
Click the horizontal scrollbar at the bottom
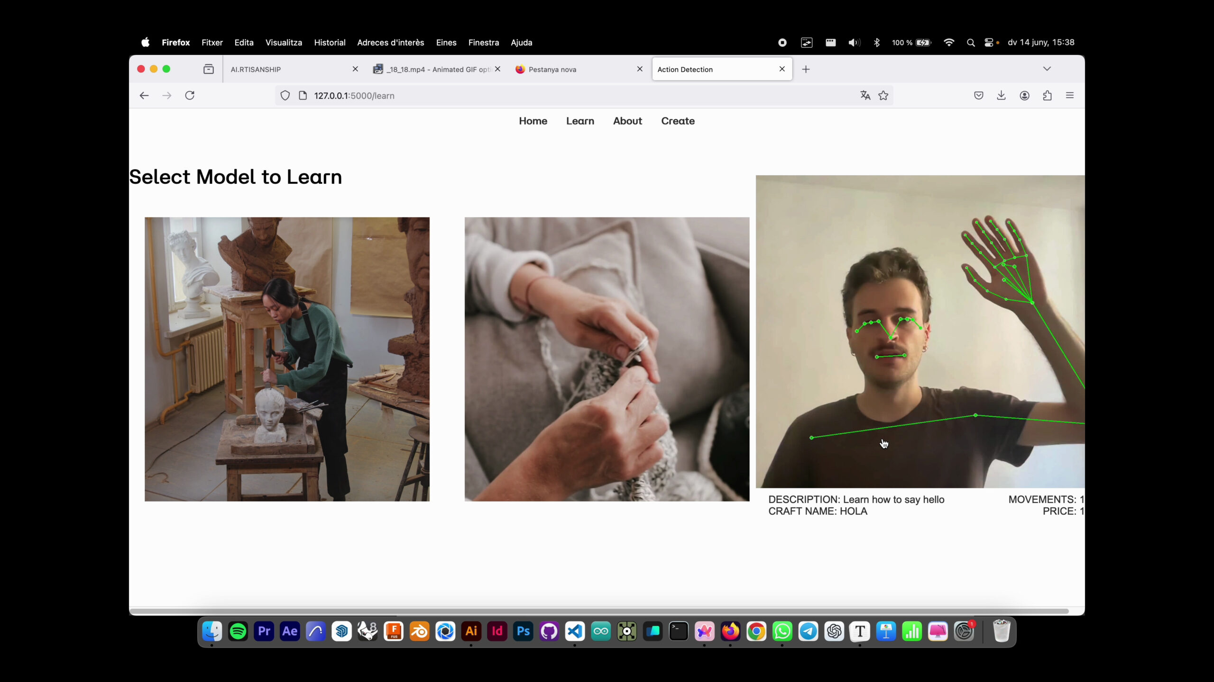pos(598,611)
